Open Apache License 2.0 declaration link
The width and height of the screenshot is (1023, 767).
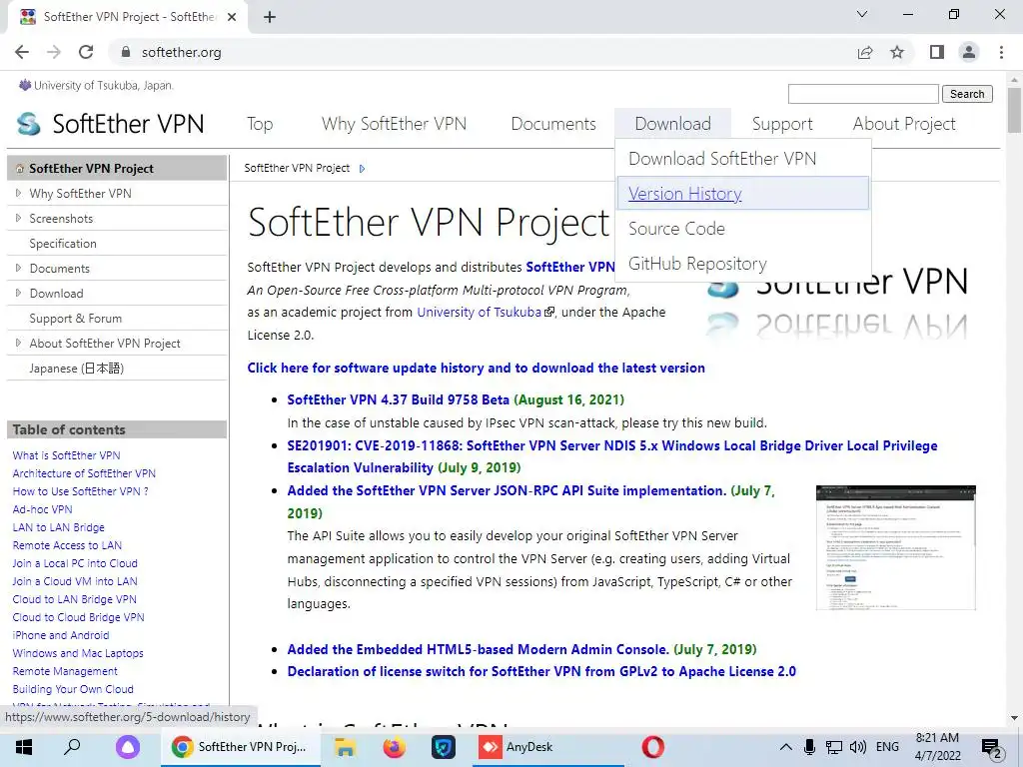coord(541,672)
